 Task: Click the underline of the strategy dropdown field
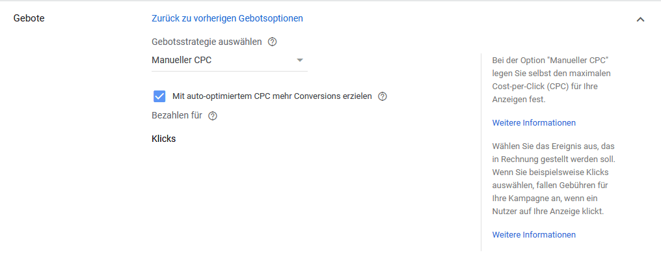pyautogui.click(x=229, y=71)
